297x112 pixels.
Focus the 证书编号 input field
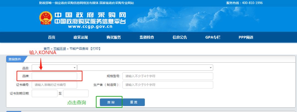coord(54,85)
